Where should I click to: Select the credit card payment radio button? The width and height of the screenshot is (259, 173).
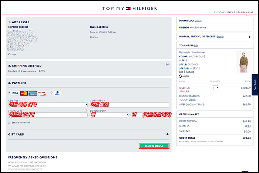(9, 93)
